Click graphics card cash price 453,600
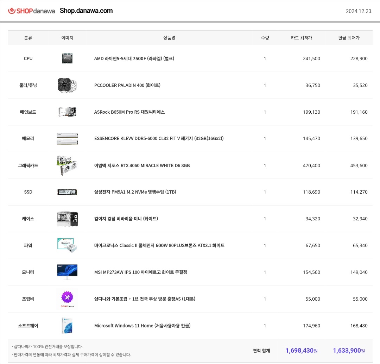380x364 pixels. [x=359, y=165]
